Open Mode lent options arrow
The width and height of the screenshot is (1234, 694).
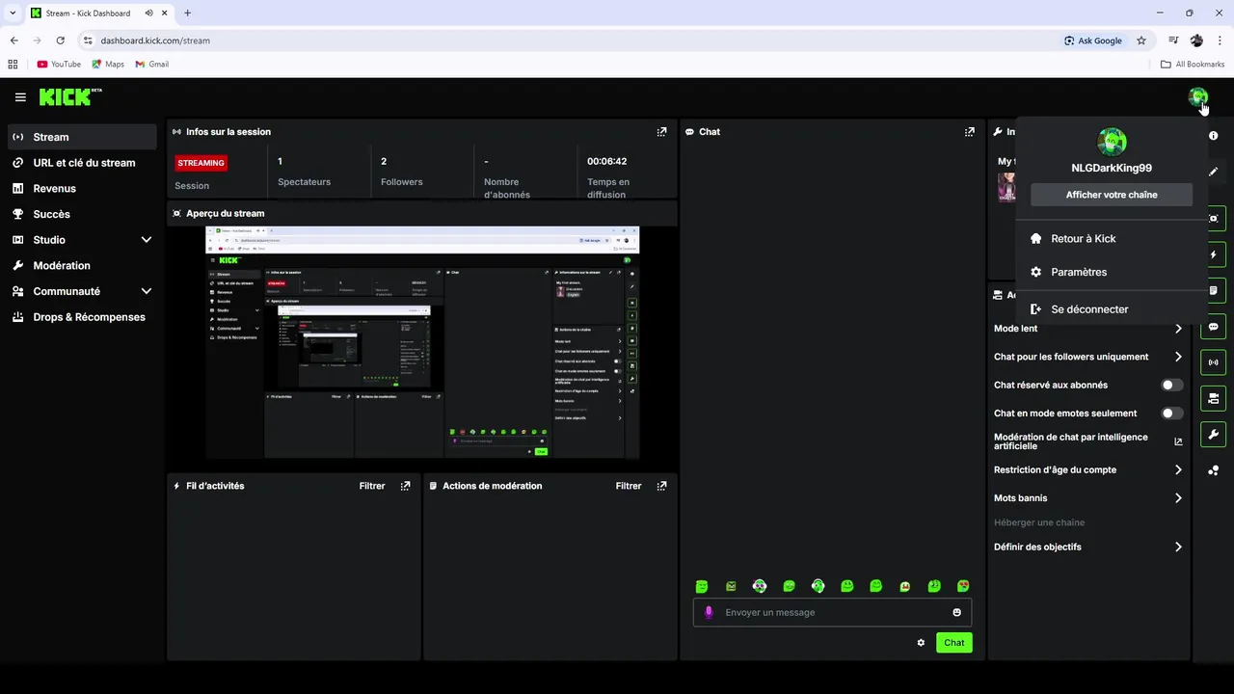point(1178,329)
